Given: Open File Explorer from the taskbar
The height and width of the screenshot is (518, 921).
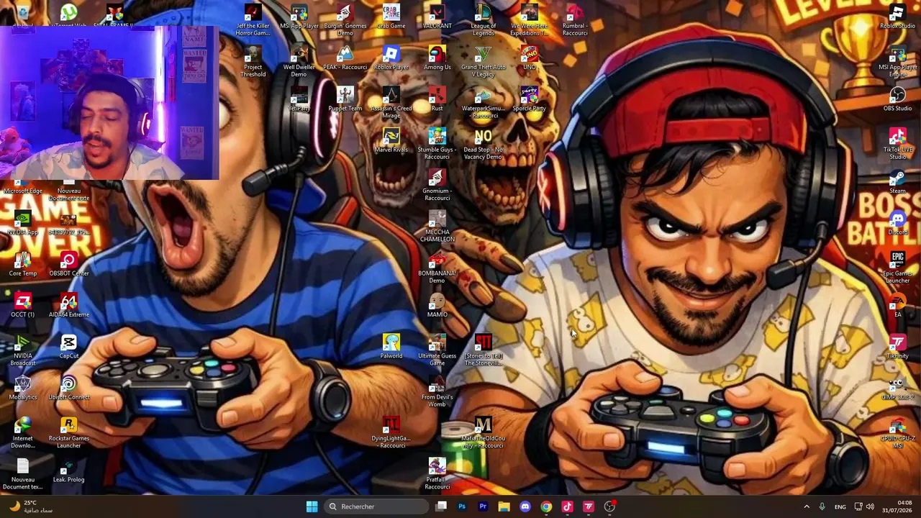Looking at the screenshot, I should click(x=504, y=506).
